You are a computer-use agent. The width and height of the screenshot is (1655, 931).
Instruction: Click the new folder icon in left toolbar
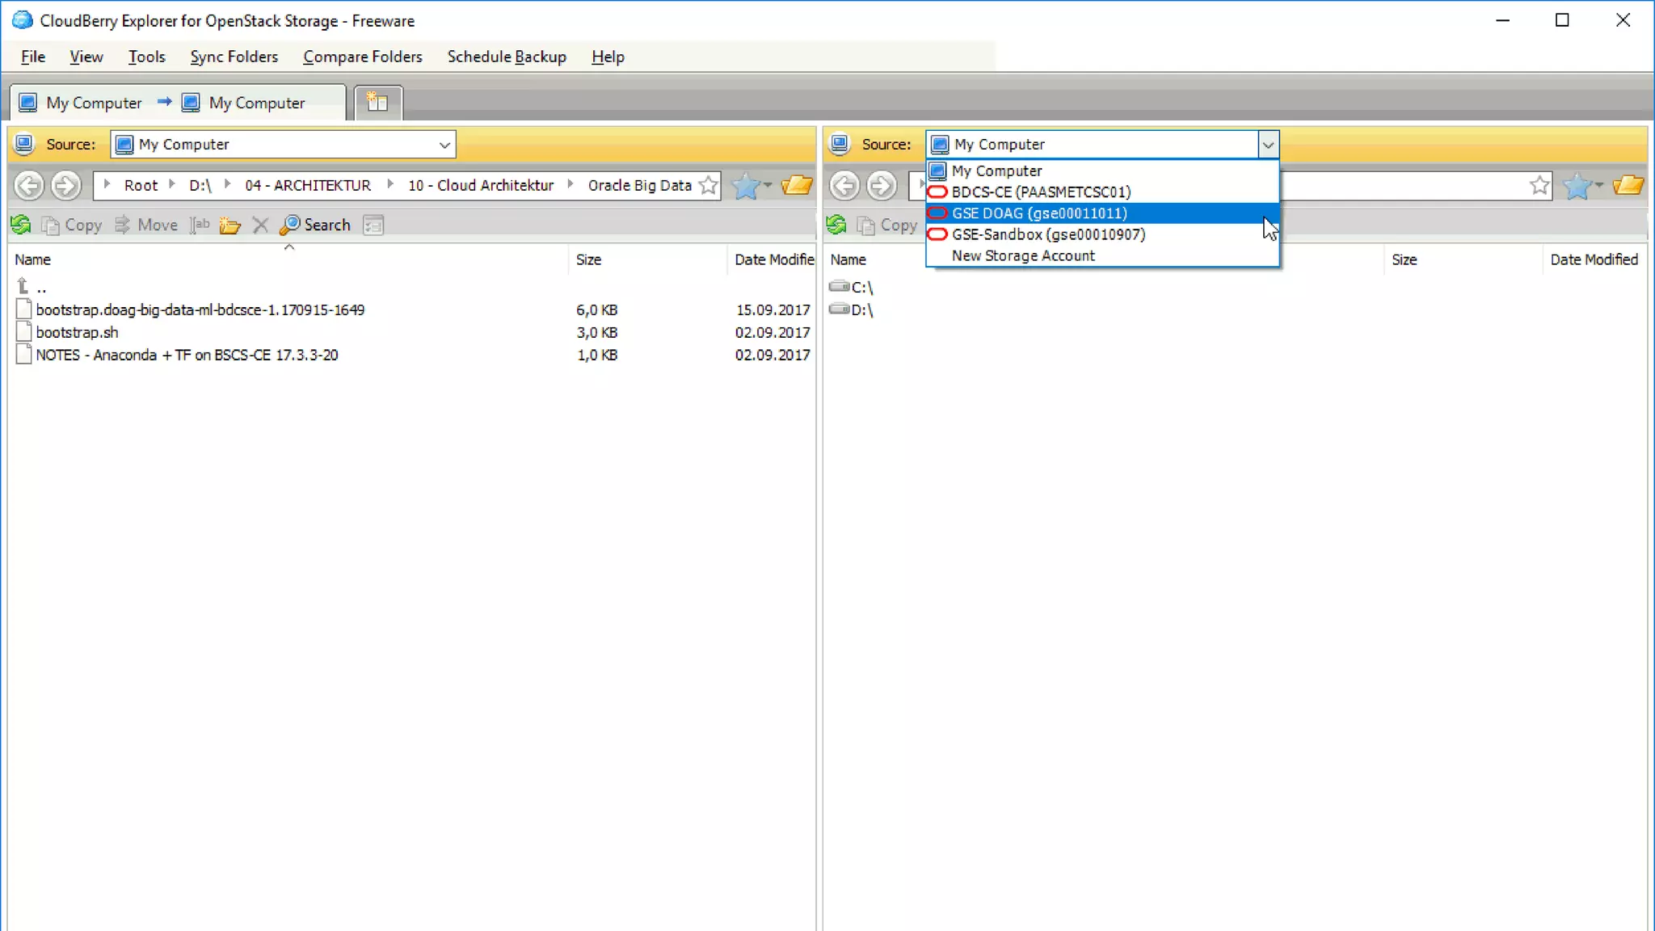(230, 225)
